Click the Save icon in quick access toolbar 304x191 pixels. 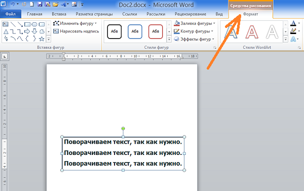pyautogui.click(x=40, y=4)
